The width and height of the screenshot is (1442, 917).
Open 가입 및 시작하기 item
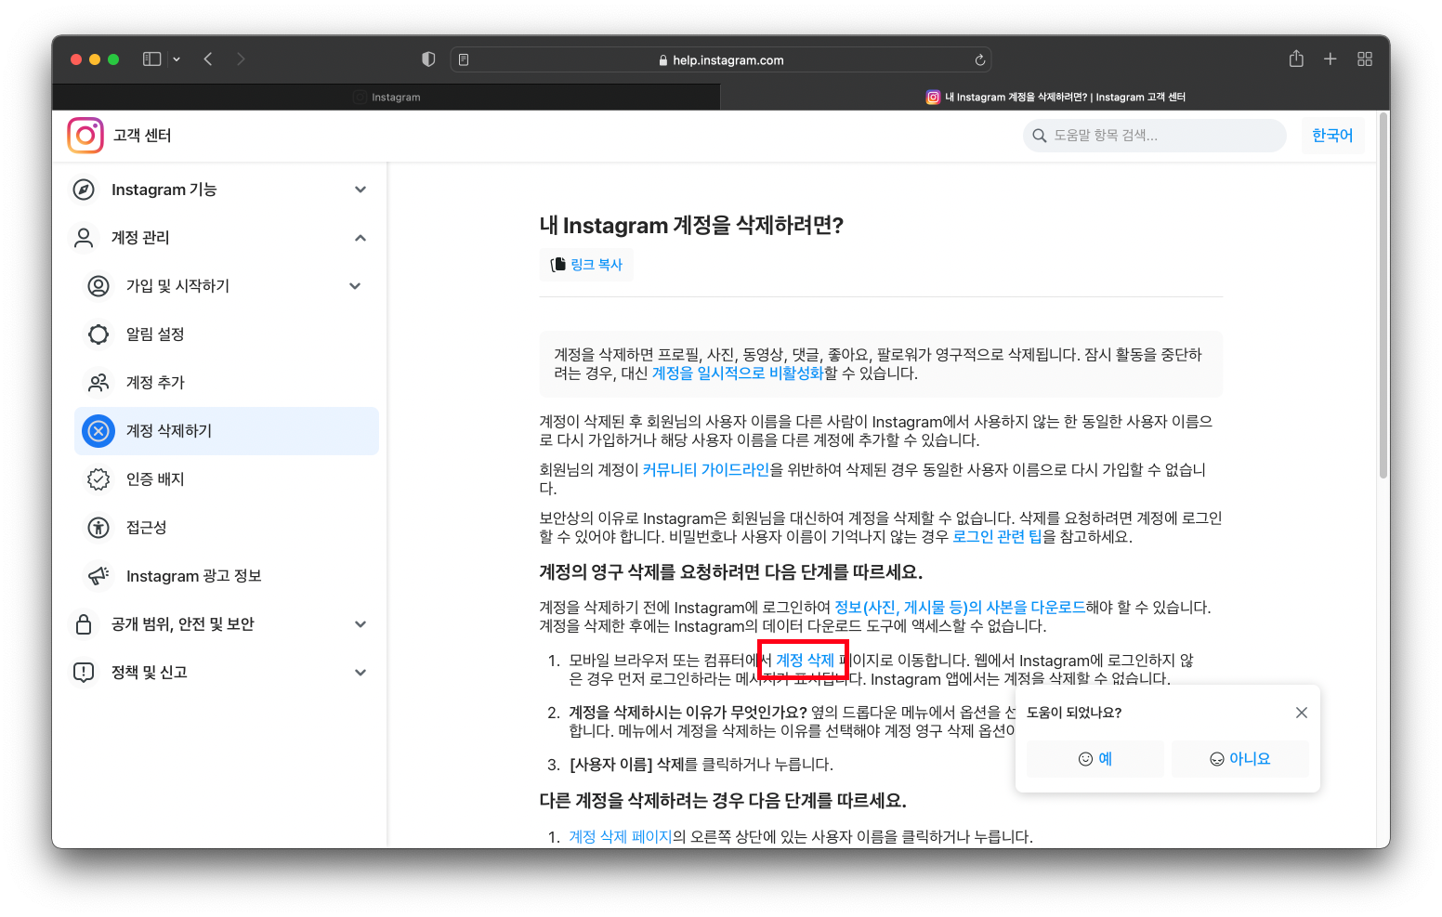click(x=227, y=286)
